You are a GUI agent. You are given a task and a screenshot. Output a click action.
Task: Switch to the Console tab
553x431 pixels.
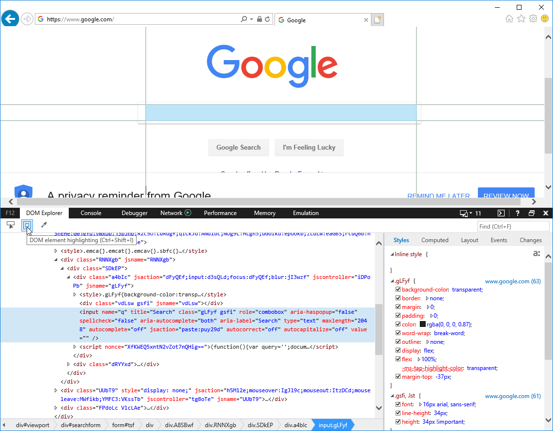[x=91, y=213]
